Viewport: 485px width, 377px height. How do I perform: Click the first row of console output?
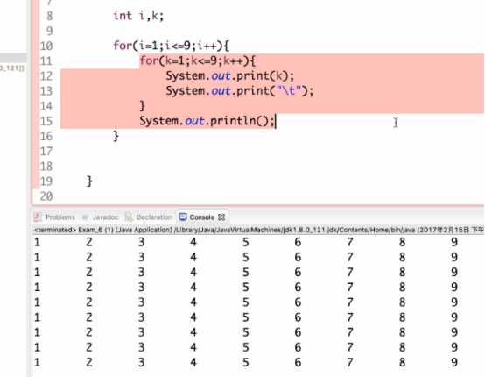246,242
